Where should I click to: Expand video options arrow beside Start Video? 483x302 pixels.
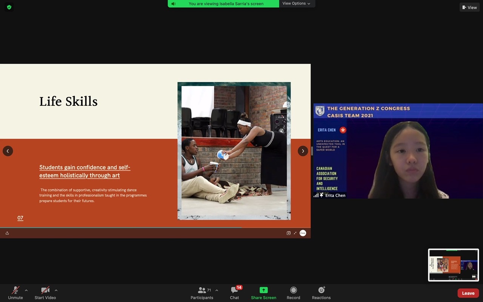pyautogui.click(x=56, y=290)
